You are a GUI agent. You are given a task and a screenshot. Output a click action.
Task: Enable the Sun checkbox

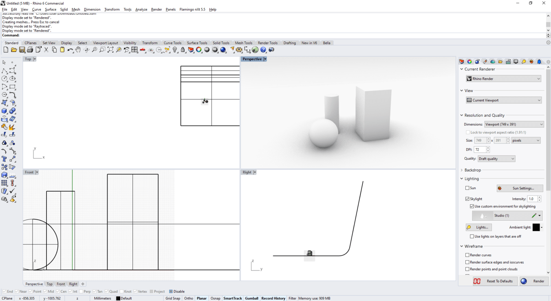[x=467, y=188]
